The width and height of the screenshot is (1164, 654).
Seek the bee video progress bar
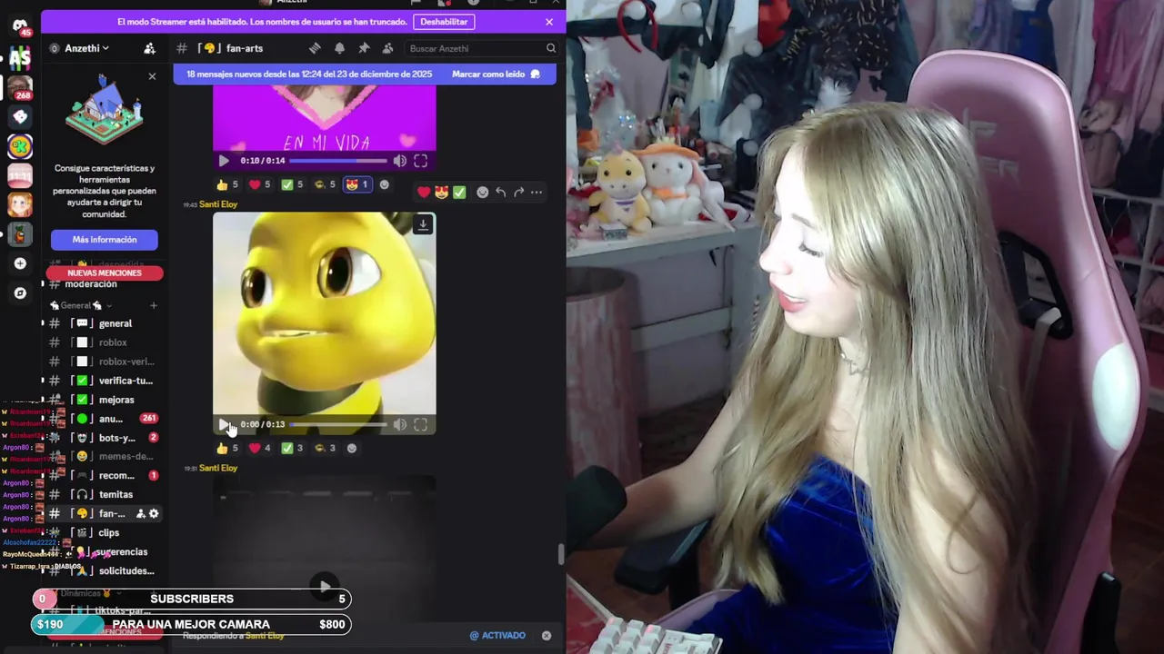337,424
